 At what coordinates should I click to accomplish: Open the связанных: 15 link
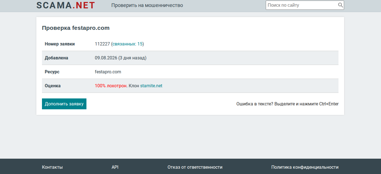(128, 44)
